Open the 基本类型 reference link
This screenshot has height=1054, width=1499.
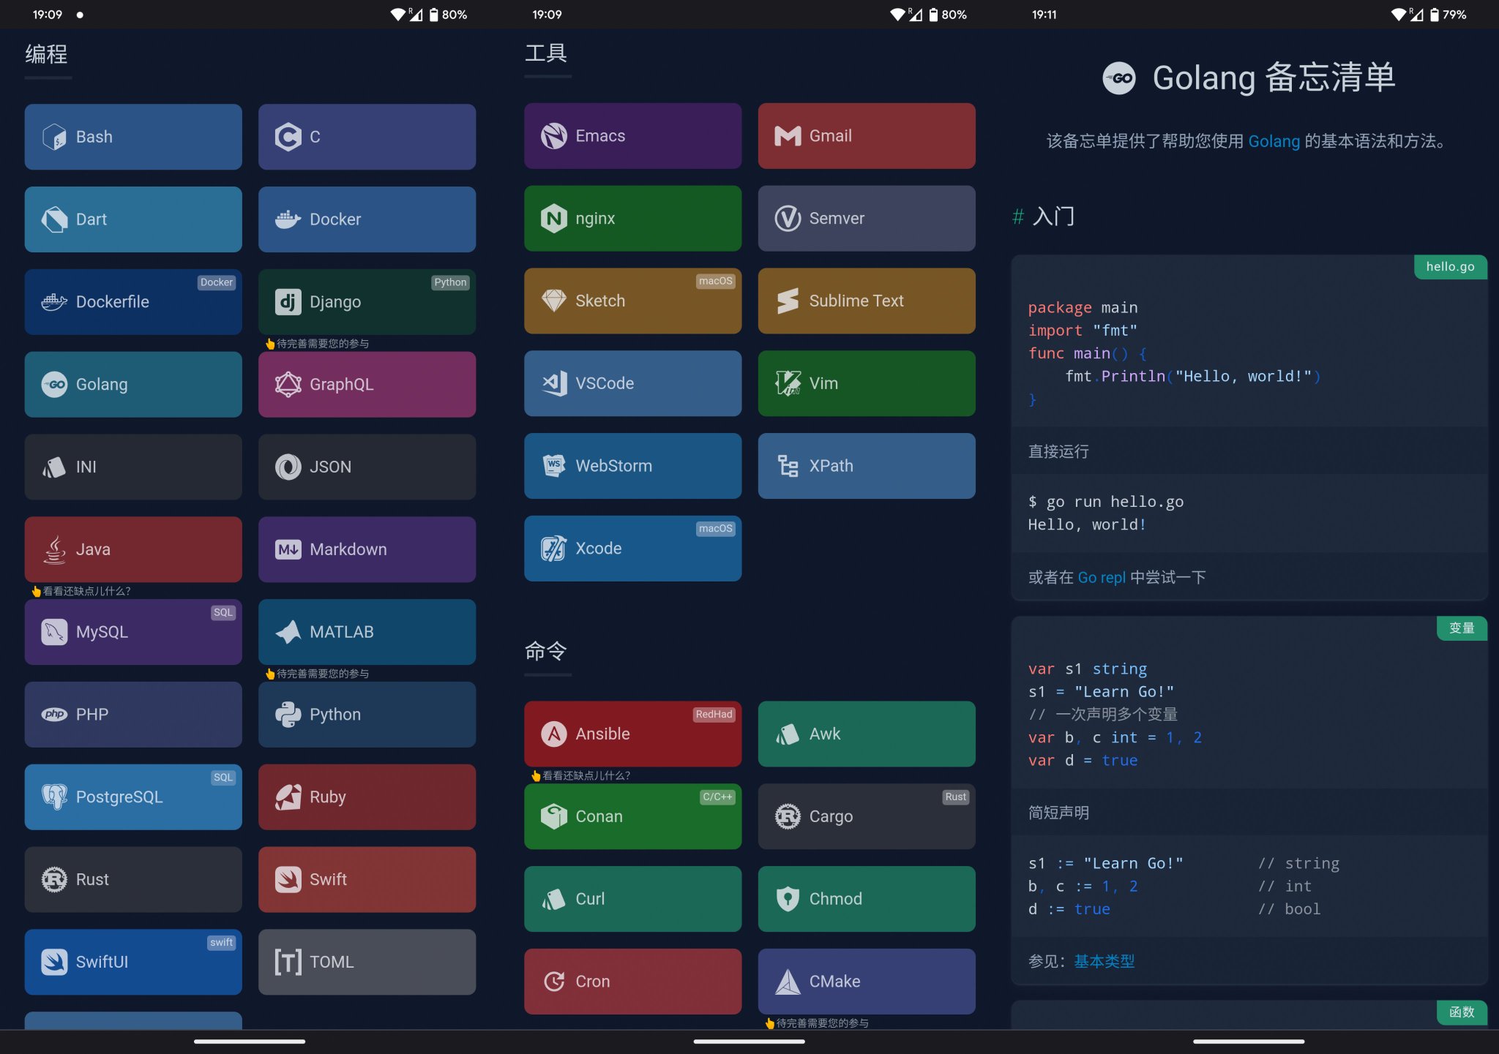click(1104, 961)
